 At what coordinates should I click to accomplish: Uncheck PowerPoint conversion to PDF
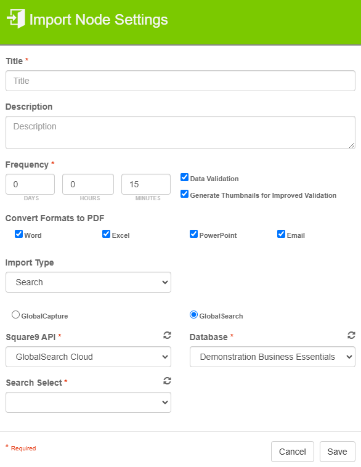[x=193, y=234]
